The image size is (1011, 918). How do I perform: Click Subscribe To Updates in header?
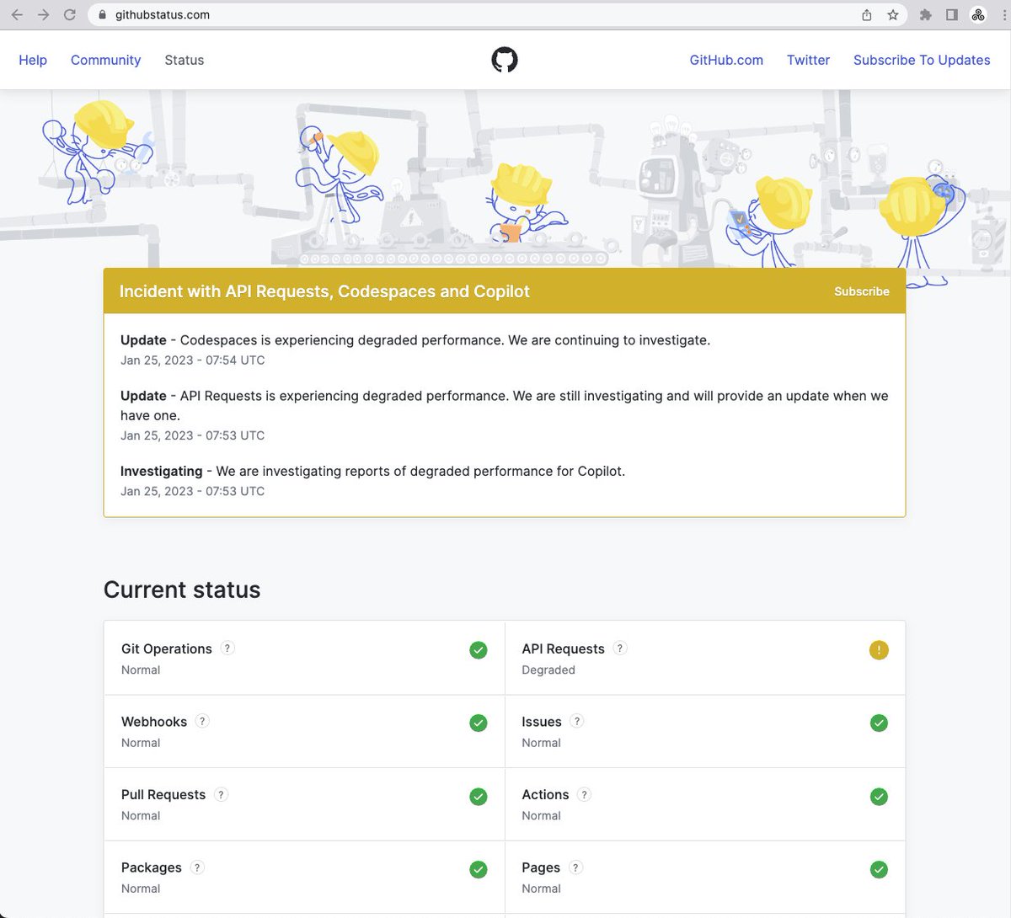(x=922, y=60)
